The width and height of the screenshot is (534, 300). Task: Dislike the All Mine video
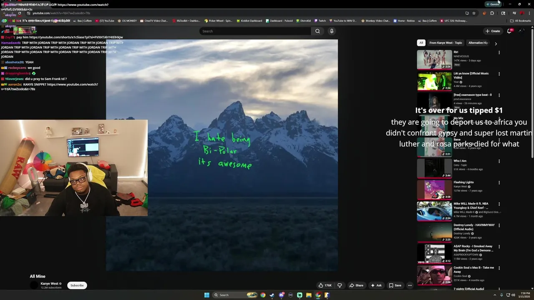pyautogui.click(x=340, y=285)
